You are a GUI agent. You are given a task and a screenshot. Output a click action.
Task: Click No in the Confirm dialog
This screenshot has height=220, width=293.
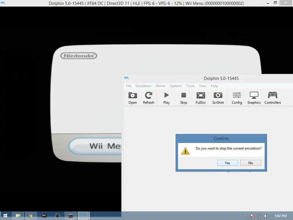251,163
